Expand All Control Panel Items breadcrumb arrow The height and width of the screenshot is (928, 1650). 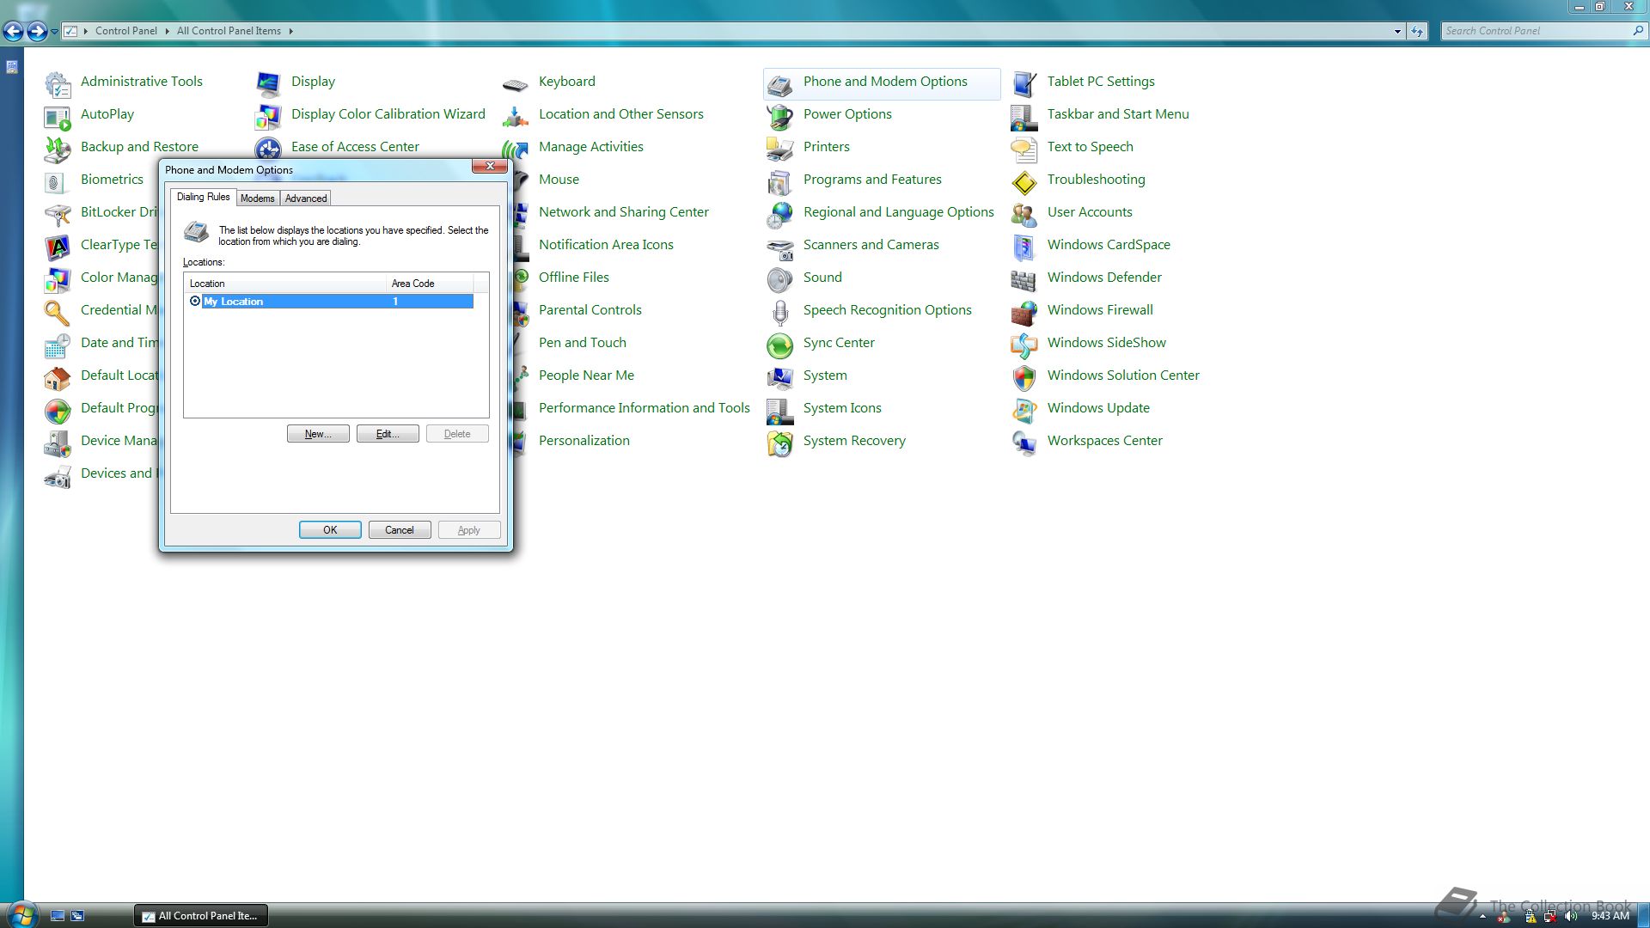click(290, 31)
